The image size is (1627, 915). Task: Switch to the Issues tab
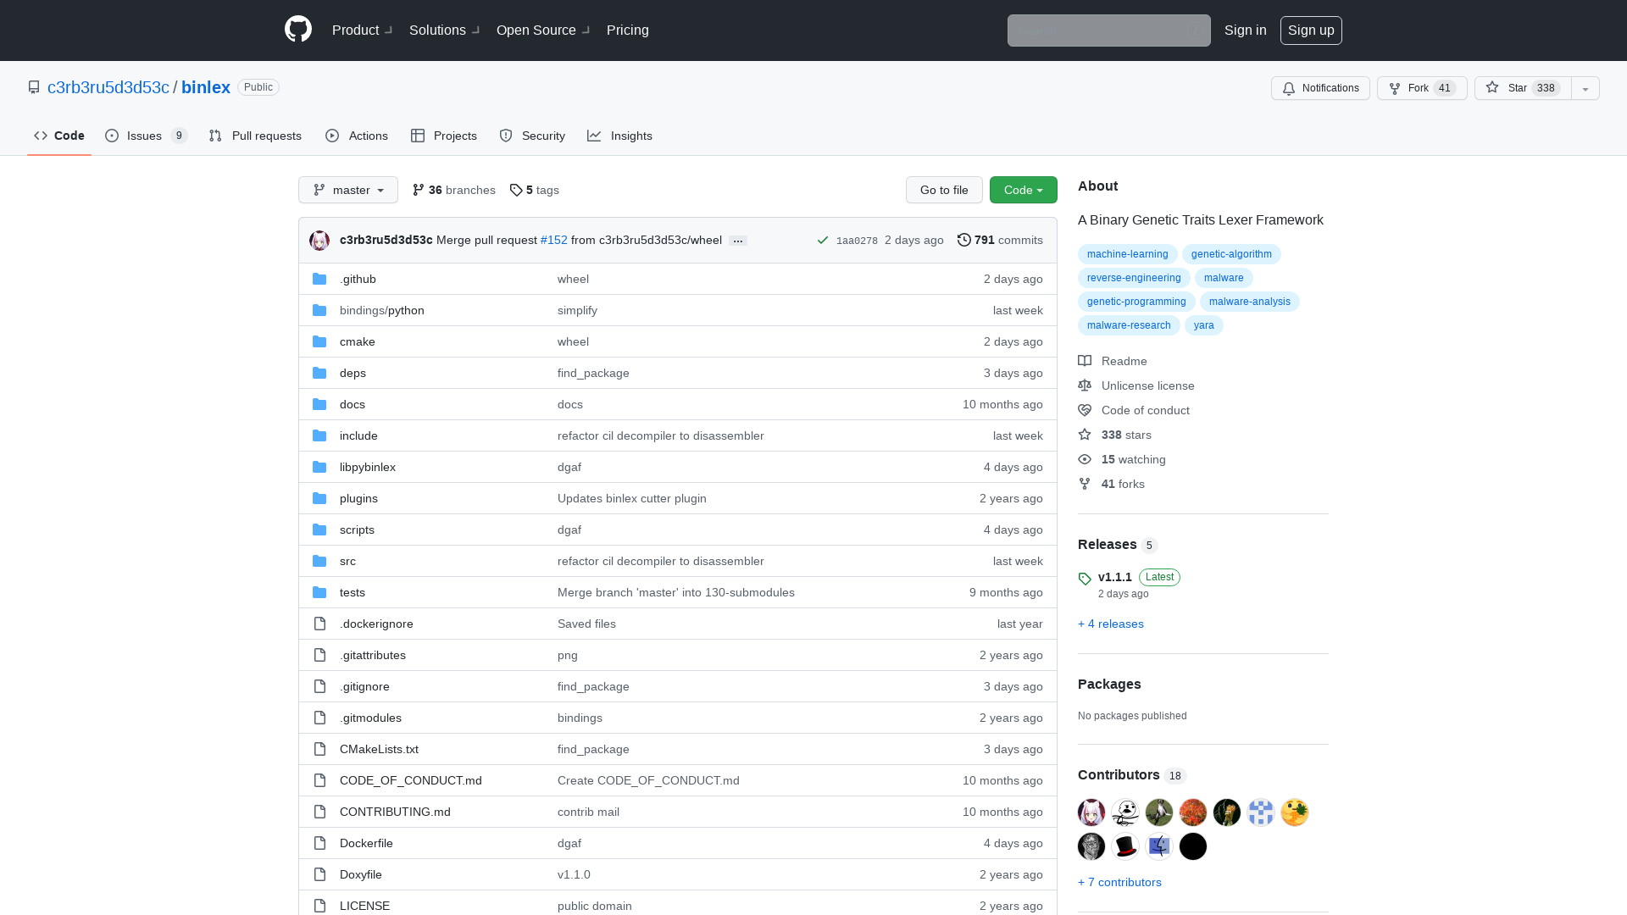[146, 136]
